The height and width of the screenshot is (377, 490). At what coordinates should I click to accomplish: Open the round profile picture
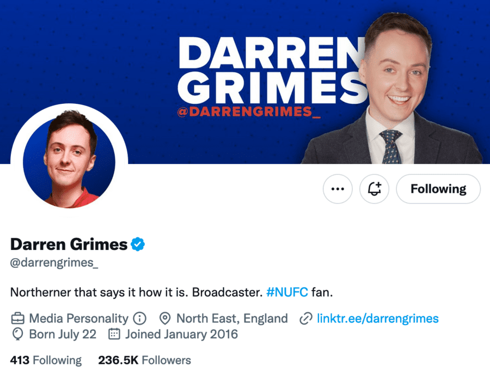[x=69, y=162]
